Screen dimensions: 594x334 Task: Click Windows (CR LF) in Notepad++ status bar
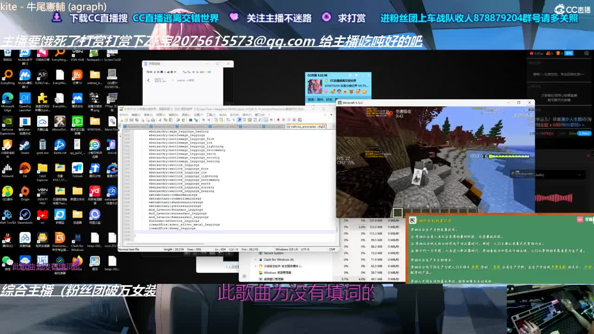pyautogui.click(x=288, y=249)
